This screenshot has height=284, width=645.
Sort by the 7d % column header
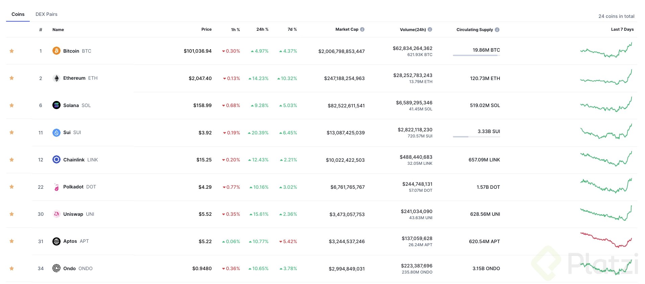292,29
